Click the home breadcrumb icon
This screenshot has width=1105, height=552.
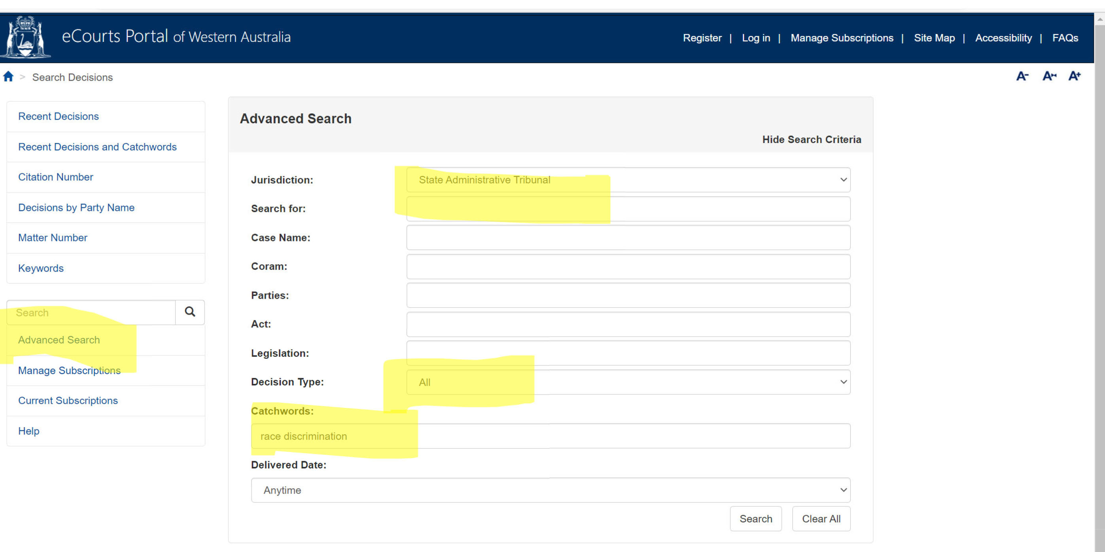tap(8, 77)
